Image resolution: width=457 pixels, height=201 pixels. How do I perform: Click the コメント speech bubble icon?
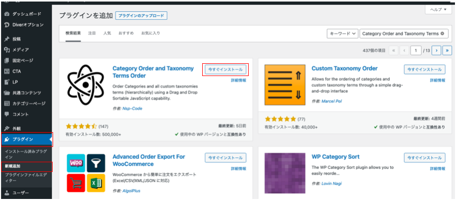click(7, 114)
